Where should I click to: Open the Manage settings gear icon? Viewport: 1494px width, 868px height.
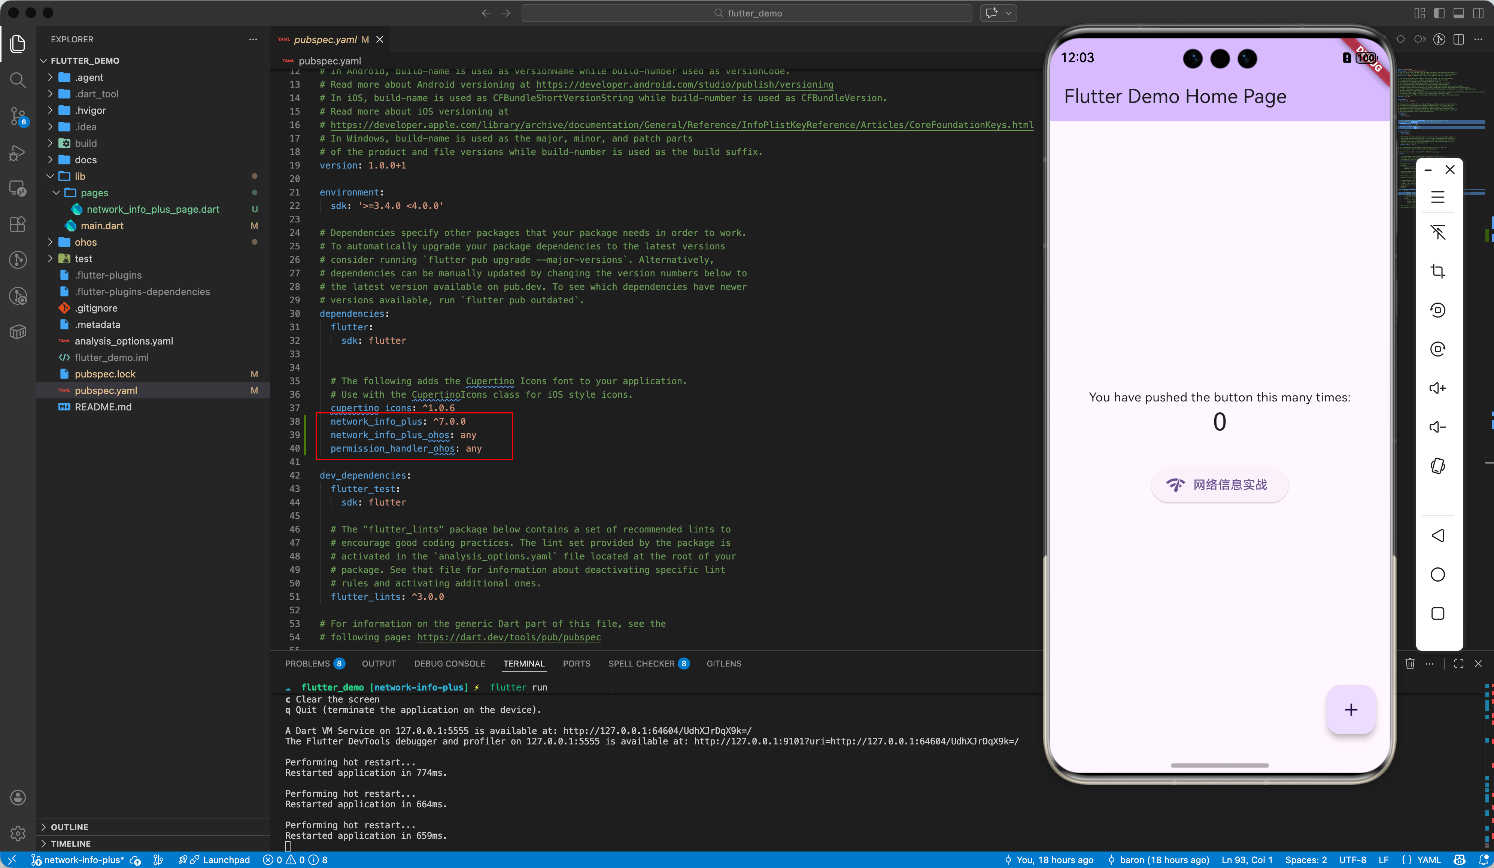coord(18,833)
